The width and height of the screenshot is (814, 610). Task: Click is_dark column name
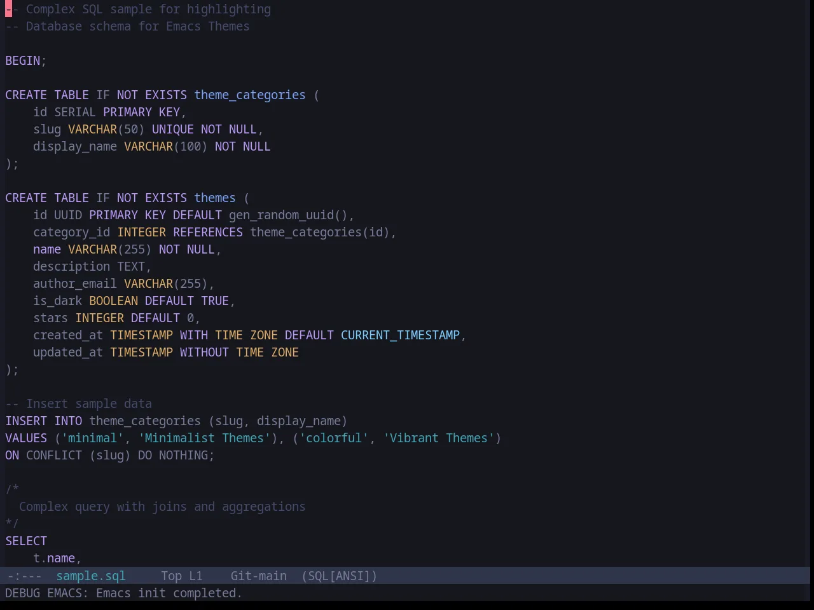coord(58,301)
